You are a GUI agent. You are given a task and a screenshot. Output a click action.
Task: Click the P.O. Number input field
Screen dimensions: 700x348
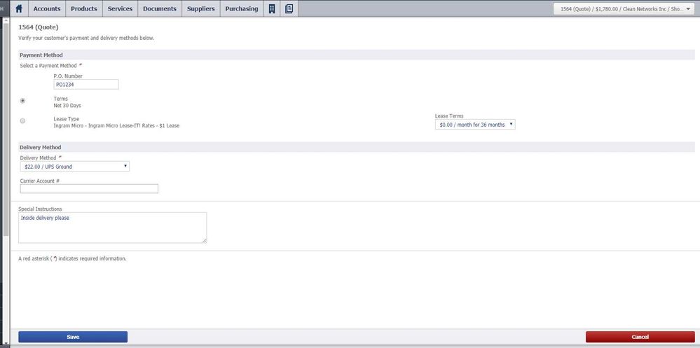[86, 85]
